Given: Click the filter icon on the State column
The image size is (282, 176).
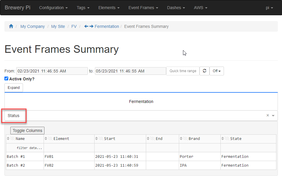Looking at the screenshot, I should [227, 138].
